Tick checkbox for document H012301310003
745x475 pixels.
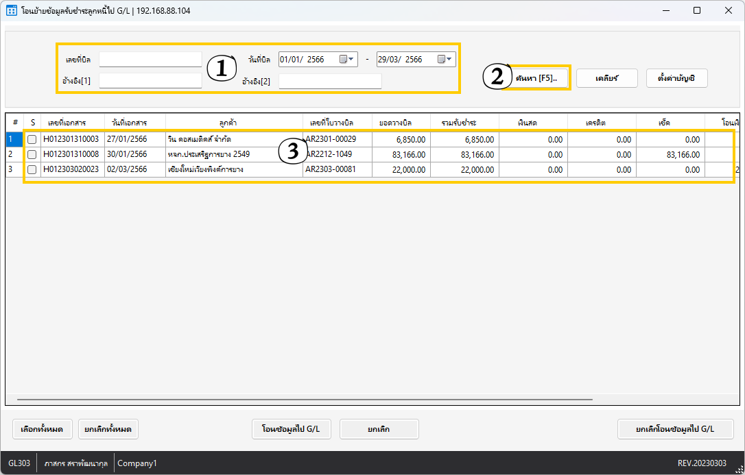(x=32, y=139)
